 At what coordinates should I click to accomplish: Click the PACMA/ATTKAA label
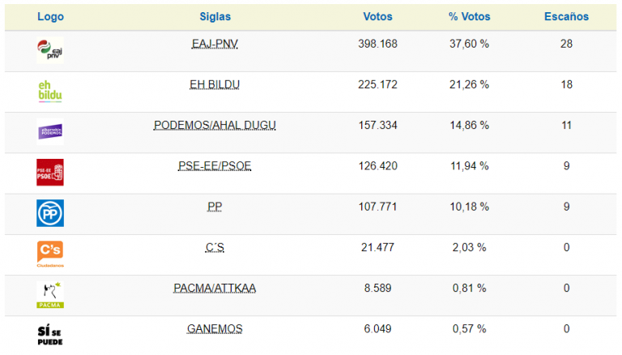coord(215,289)
